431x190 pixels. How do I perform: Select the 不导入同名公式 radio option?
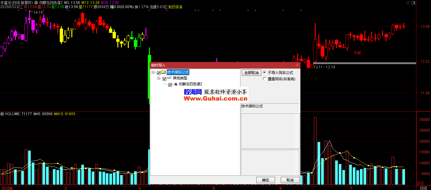pos(264,72)
